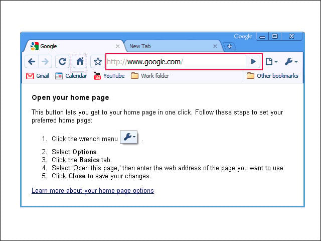321x241 pixels.
Task: Follow the Learn more about home page options link
Action: point(92,191)
